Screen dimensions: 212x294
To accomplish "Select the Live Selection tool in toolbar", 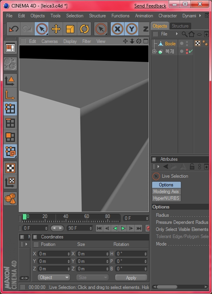I will [42, 29].
